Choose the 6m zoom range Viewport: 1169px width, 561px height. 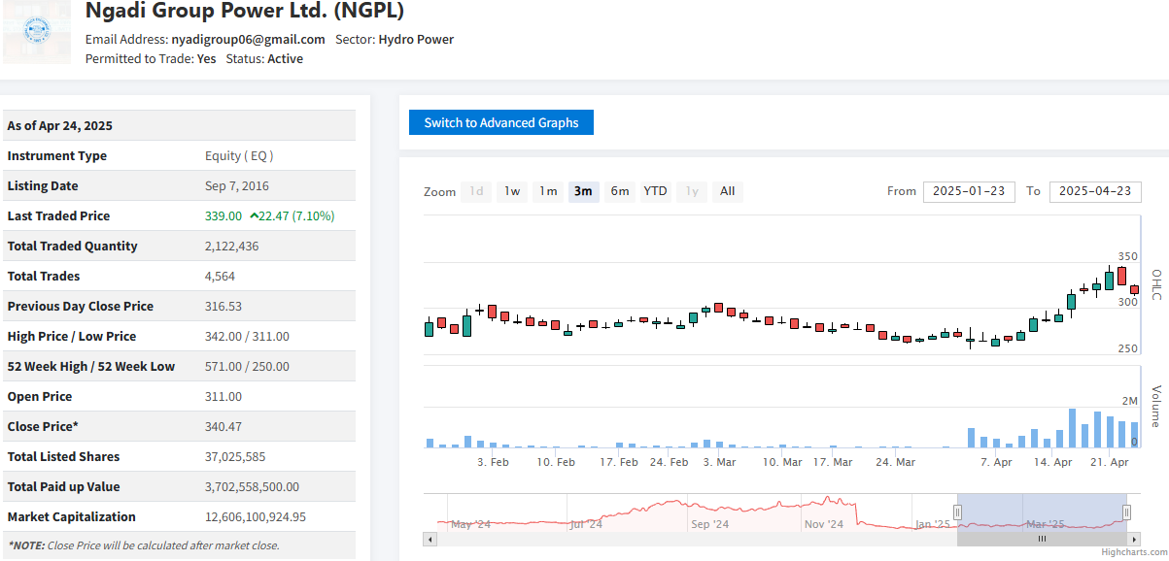point(619,191)
